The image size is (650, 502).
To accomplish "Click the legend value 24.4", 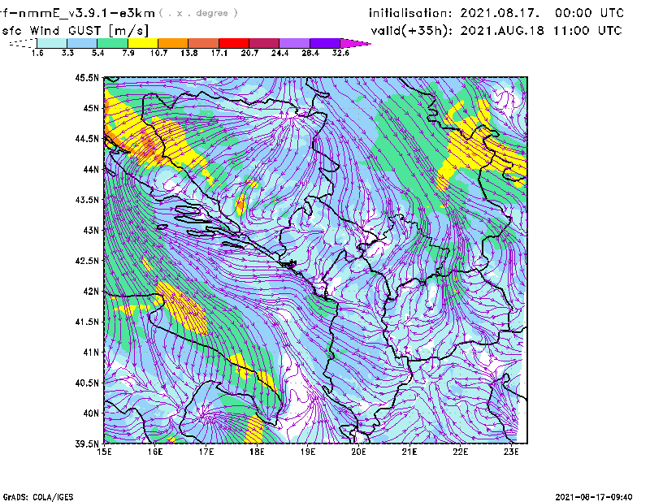I will [279, 53].
